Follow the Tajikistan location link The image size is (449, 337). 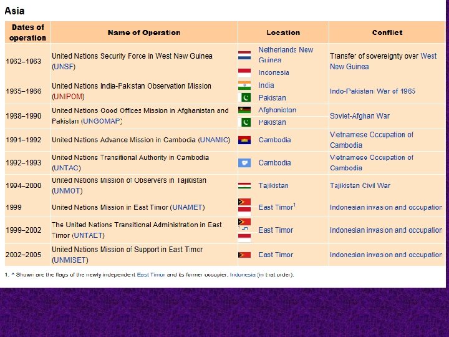pos(273,186)
